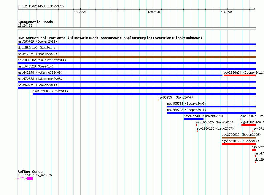Screen dimensions: 264x195
Task: Select nsv470328 (Jakobsson2008) variant label
Action: [x=40, y=79]
